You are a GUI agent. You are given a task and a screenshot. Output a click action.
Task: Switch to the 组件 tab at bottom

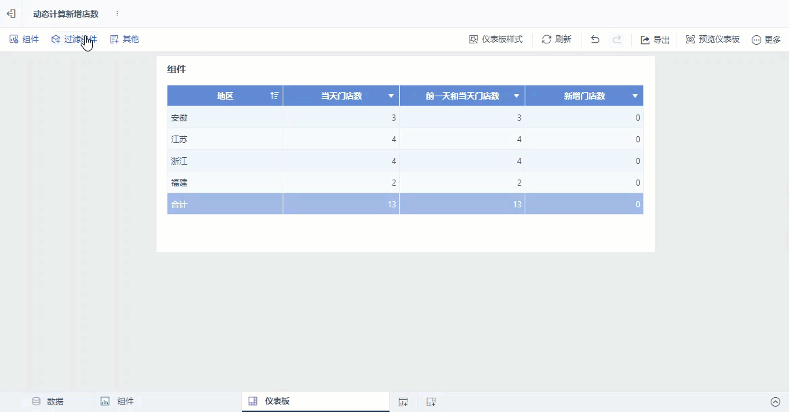pos(117,401)
